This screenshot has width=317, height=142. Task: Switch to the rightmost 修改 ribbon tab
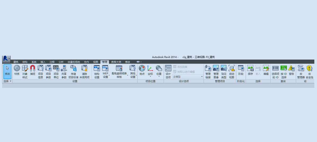coord(128,62)
